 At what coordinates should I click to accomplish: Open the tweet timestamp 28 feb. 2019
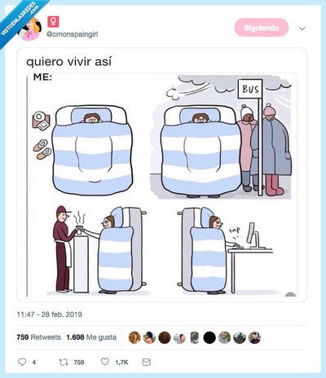(x=49, y=314)
